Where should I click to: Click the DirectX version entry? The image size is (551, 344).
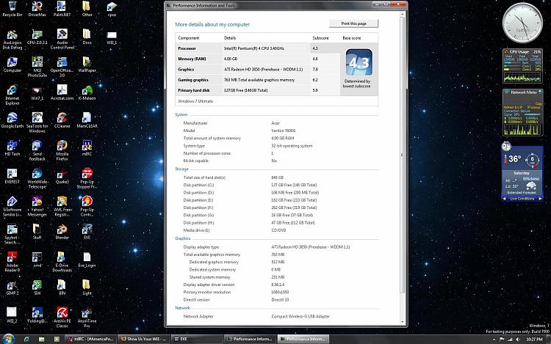196,300
